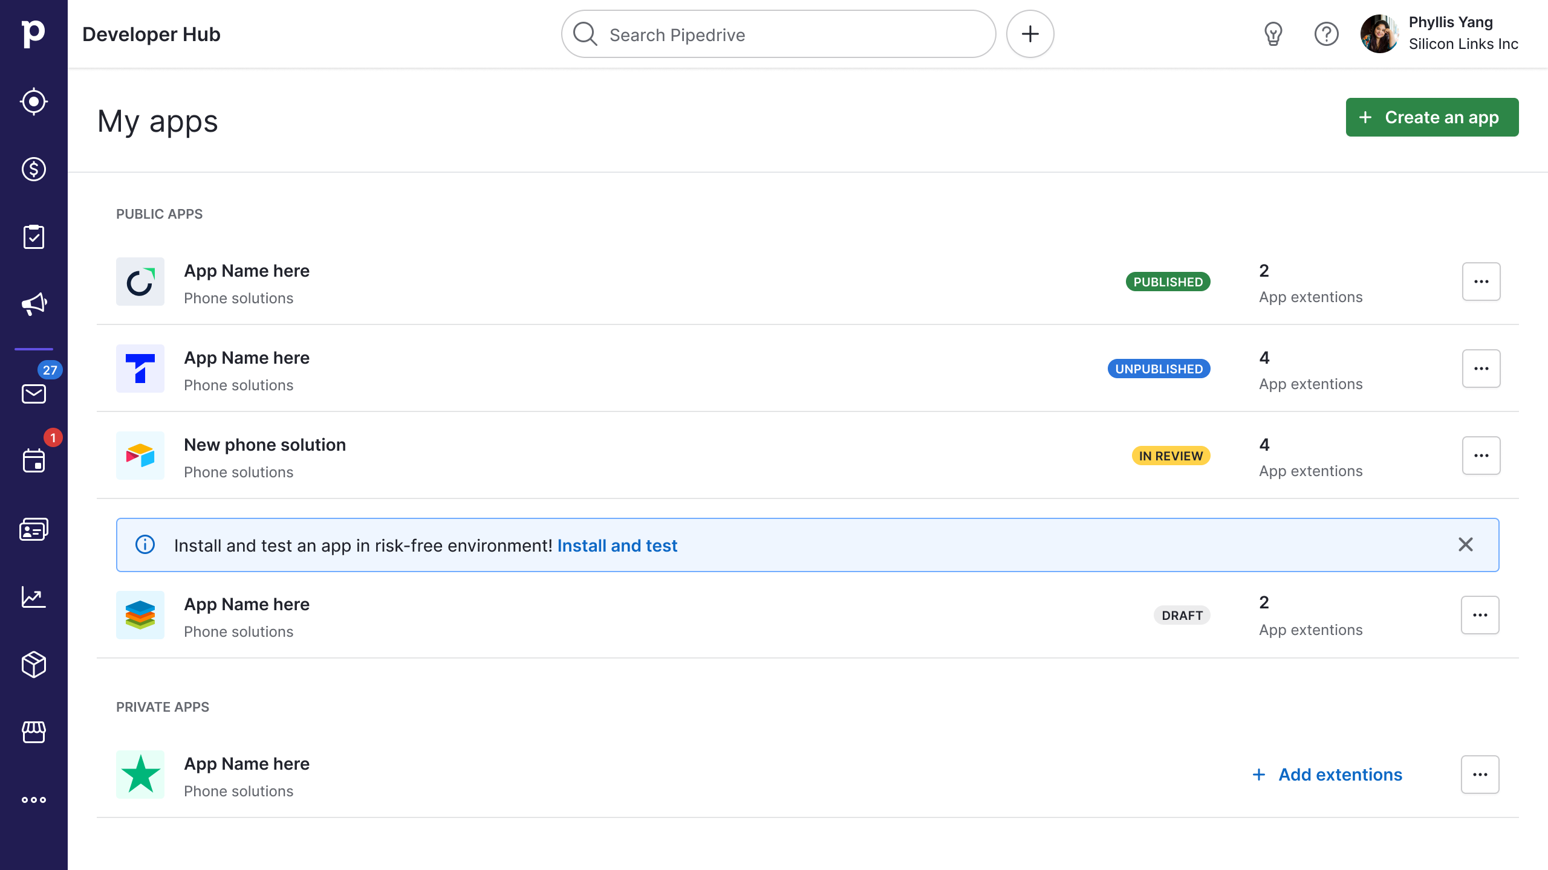
Task: Open the Activities calendar with notification badge
Action: tap(33, 462)
